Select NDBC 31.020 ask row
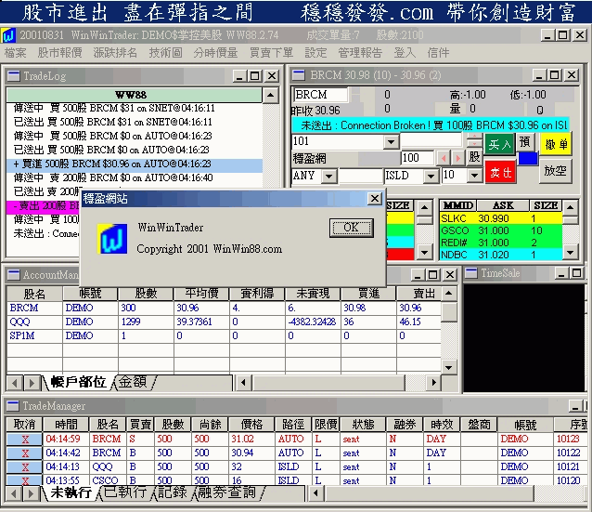 [x=501, y=255]
